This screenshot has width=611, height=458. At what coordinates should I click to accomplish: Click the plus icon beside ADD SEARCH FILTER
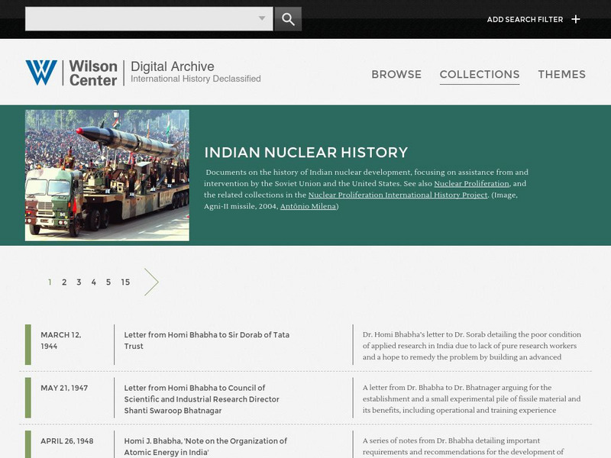[576, 18]
